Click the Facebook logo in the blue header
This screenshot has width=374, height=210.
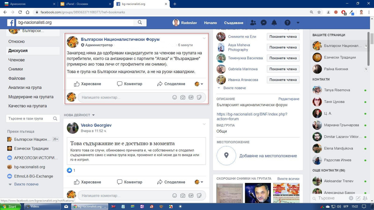(x=11, y=22)
